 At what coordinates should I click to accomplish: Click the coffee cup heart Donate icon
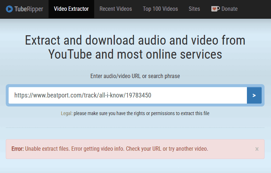pos(215,9)
